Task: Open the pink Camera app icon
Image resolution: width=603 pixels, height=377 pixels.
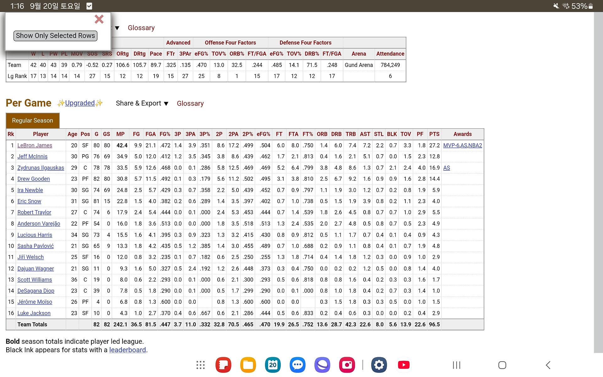Action: (x=347, y=365)
